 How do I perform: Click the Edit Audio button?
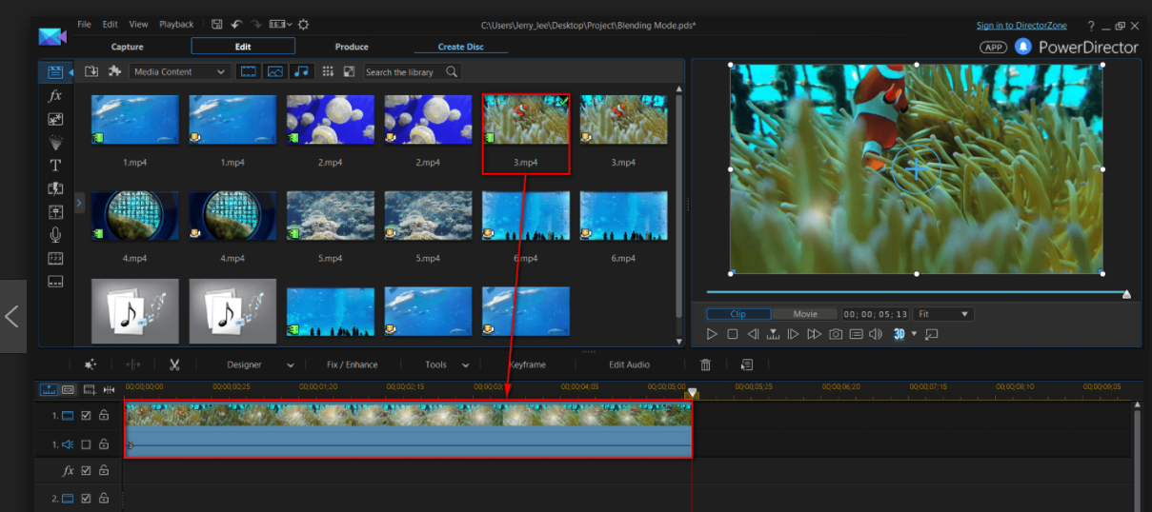pos(630,364)
